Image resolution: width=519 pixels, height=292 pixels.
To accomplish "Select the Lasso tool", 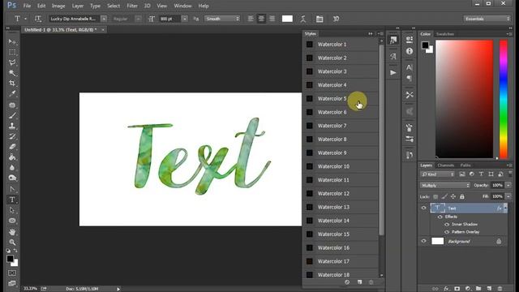I will 12,62.
